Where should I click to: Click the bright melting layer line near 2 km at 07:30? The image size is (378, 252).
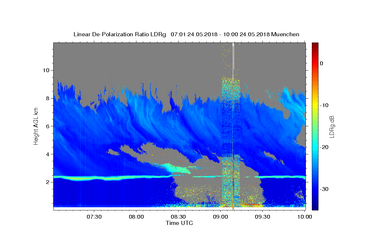(x=94, y=178)
